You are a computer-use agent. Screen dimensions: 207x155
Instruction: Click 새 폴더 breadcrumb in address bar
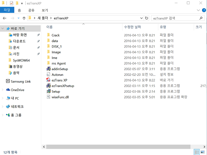pos(43,18)
